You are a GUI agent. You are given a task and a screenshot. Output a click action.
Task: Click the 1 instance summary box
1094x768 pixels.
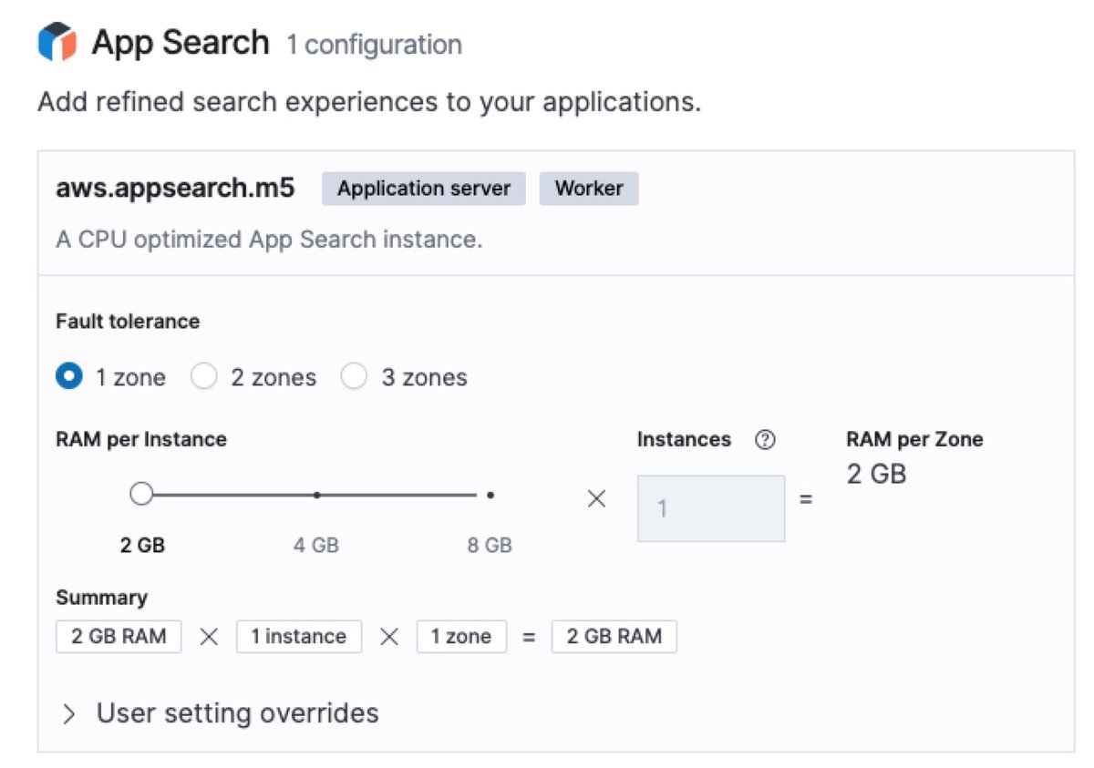(x=299, y=637)
